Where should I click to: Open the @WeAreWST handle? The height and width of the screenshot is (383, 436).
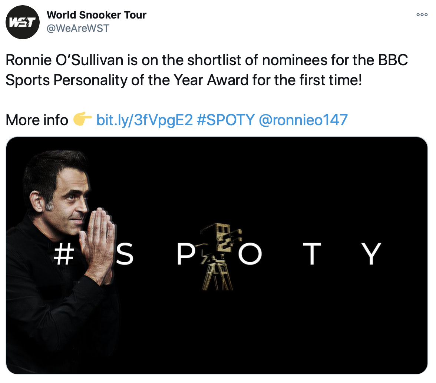[78, 28]
